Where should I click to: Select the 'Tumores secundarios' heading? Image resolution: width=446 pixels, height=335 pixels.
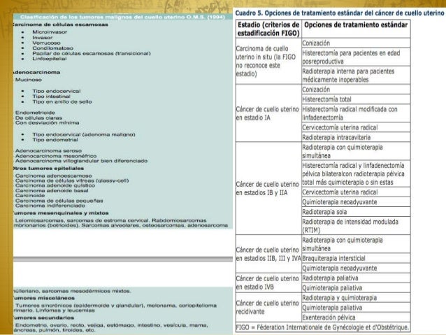coord(43,318)
